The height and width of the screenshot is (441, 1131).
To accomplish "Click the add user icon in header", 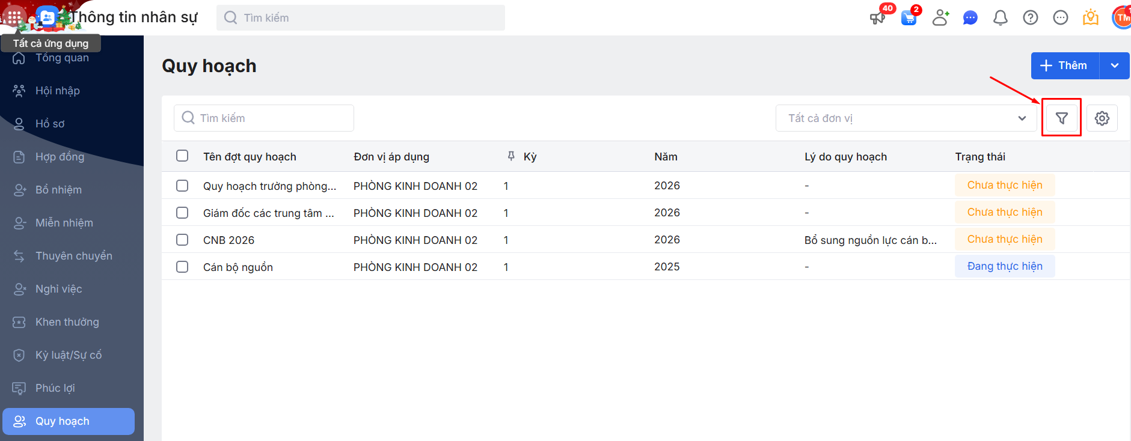I will 940,18.
